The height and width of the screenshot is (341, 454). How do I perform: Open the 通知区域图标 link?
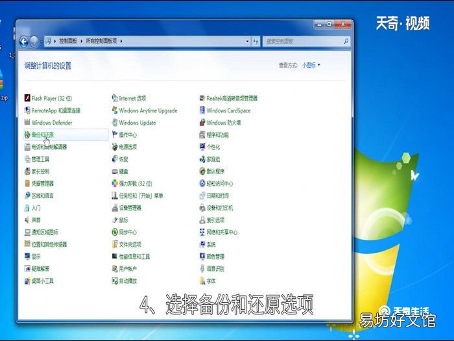click(45, 233)
